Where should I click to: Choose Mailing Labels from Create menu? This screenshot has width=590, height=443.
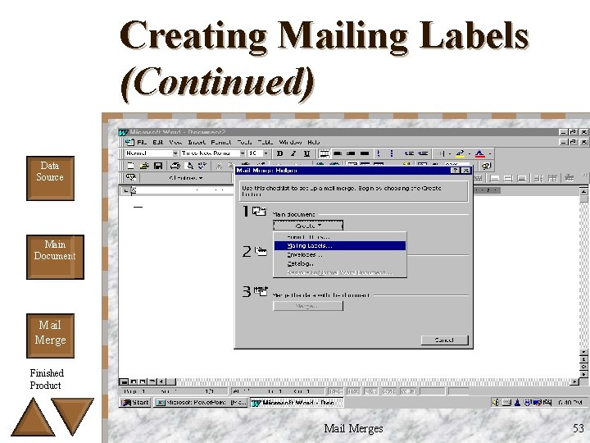(x=340, y=245)
